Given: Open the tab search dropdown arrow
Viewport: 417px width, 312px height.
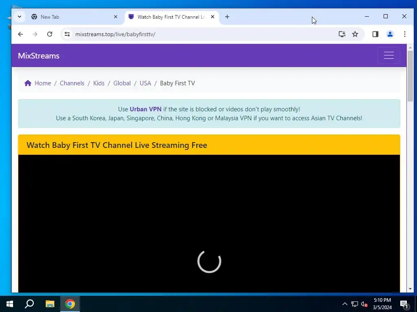Looking at the screenshot, I should point(20,17).
